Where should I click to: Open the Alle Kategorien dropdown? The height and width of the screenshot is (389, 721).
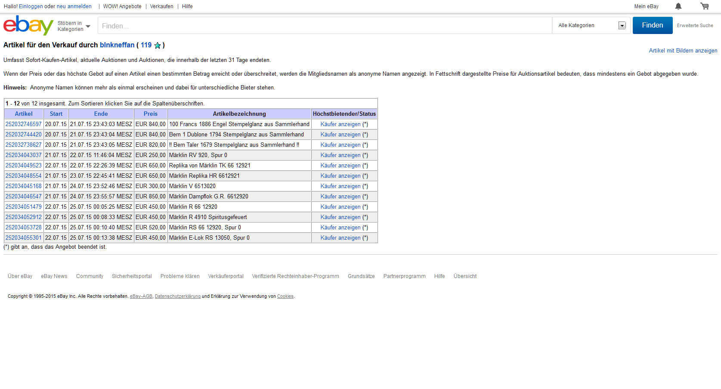[x=591, y=25]
